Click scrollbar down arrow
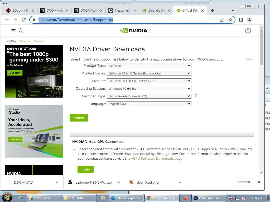 (261, 172)
